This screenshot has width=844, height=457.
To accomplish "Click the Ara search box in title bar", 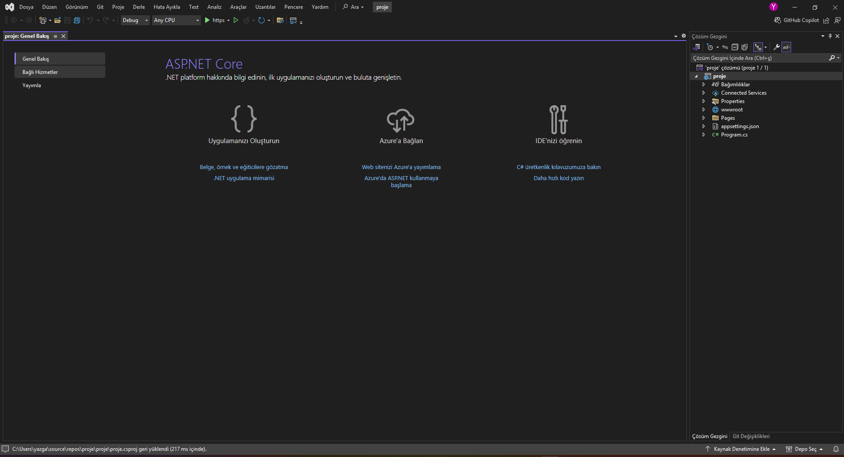I will pos(354,7).
